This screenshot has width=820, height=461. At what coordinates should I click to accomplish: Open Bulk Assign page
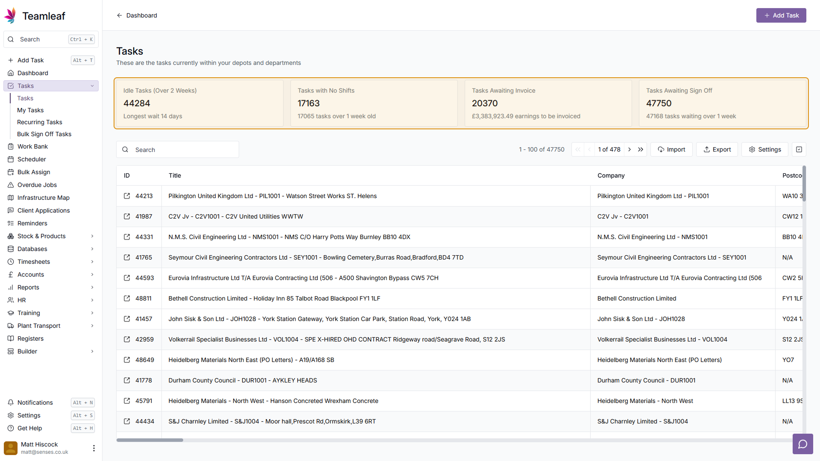(x=51, y=172)
